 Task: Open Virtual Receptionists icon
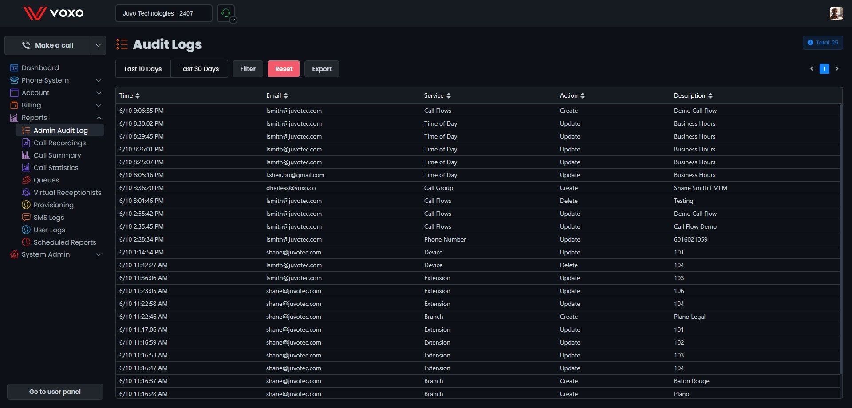[x=26, y=192]
